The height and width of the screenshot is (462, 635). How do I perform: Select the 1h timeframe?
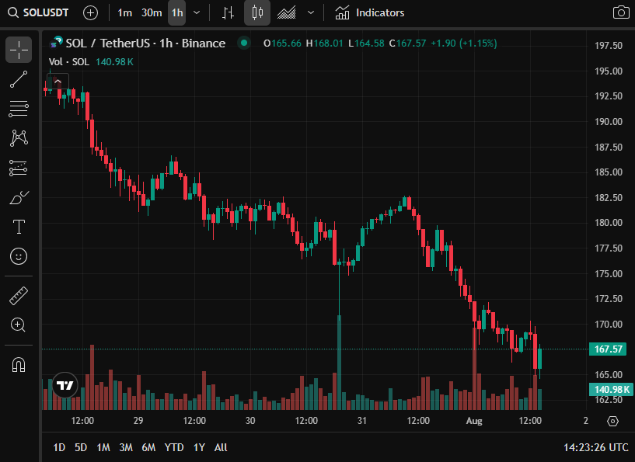pos(177,13)
